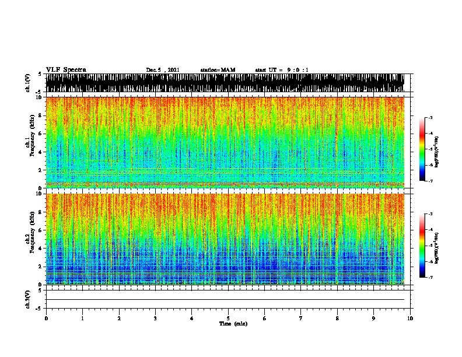This screenshot has width=462, height=357.
Task: Click the ch.2 colorbar "-7" bottom value
Action: 430,278
